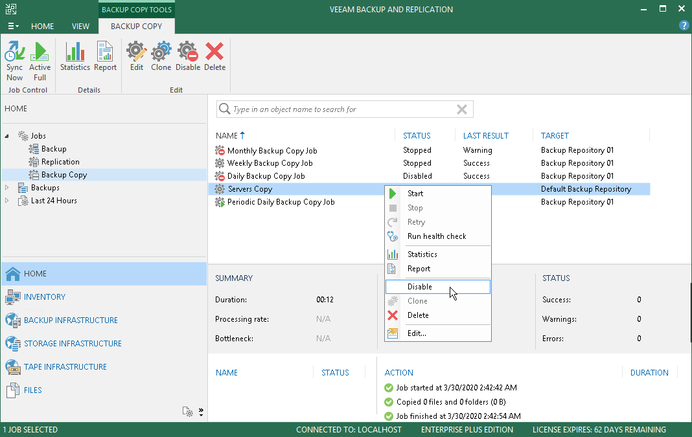Choose Report in context menu

tap(438, 269)
